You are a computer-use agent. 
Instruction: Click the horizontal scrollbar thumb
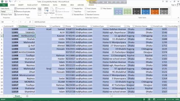[124, 96]
